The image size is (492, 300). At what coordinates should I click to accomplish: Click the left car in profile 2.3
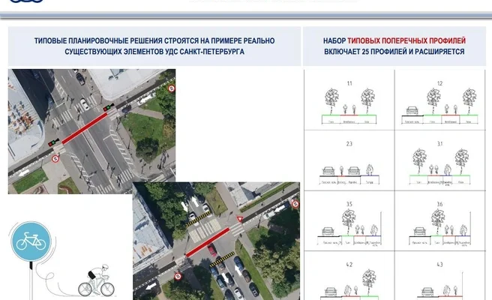click(326, 172)
